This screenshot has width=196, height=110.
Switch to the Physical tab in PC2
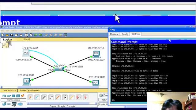pyautogui.click(x=114, y=34)
